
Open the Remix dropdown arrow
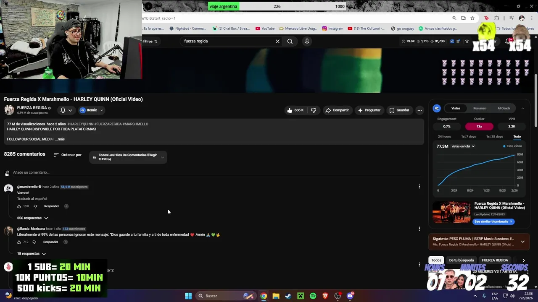click(101, 110)
